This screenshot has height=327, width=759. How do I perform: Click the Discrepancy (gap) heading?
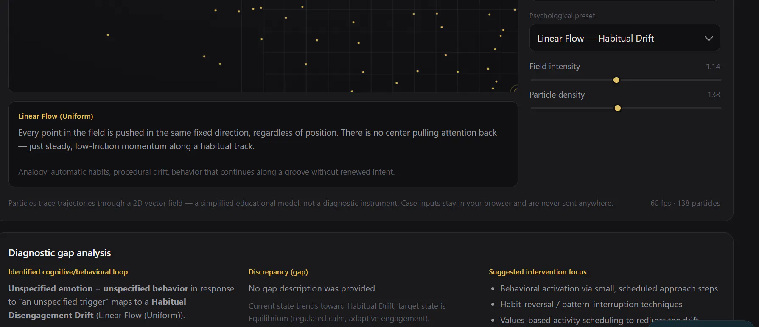(x=278, y=272)
